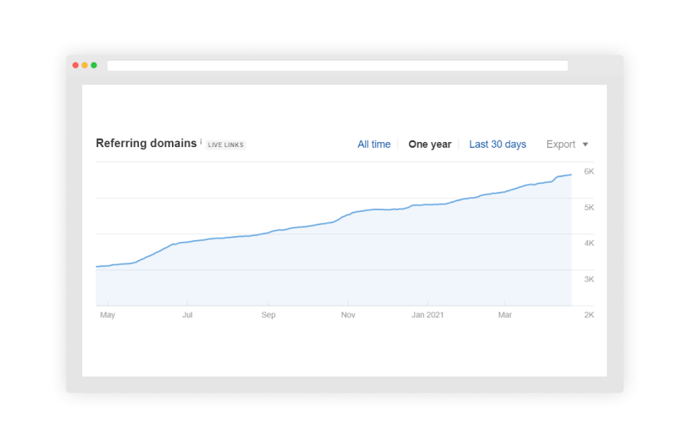Click the Jul label on the x-axis

tap(188, 315)
